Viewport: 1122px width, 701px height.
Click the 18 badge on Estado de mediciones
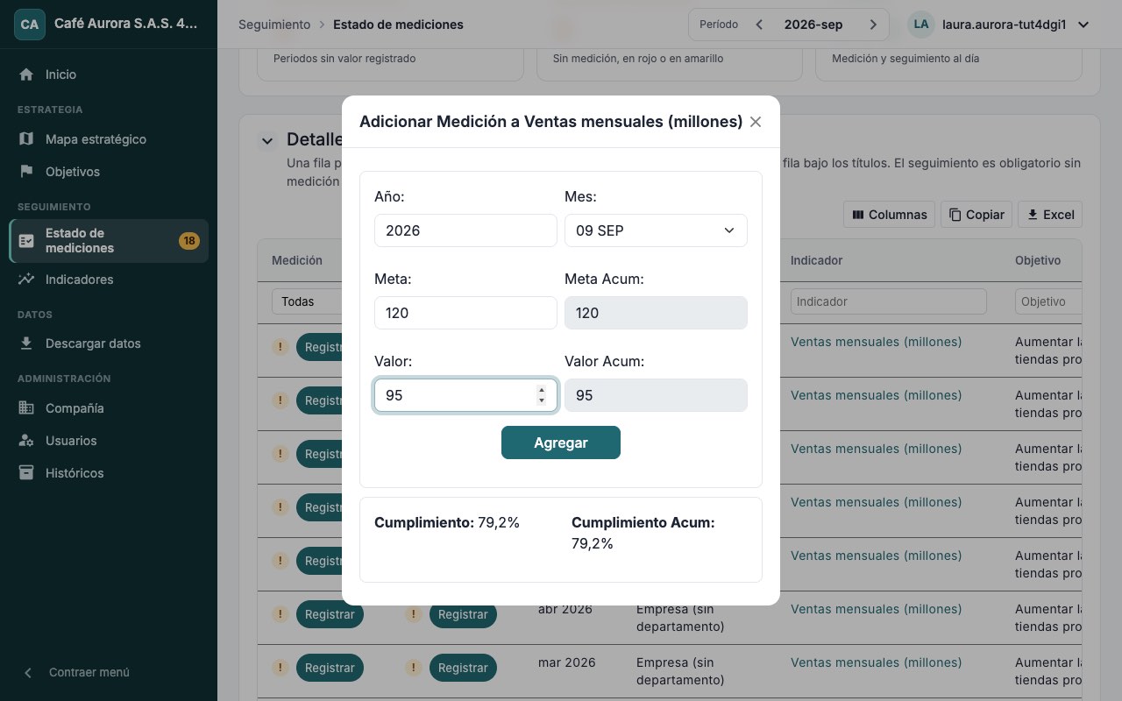[188, 241]
